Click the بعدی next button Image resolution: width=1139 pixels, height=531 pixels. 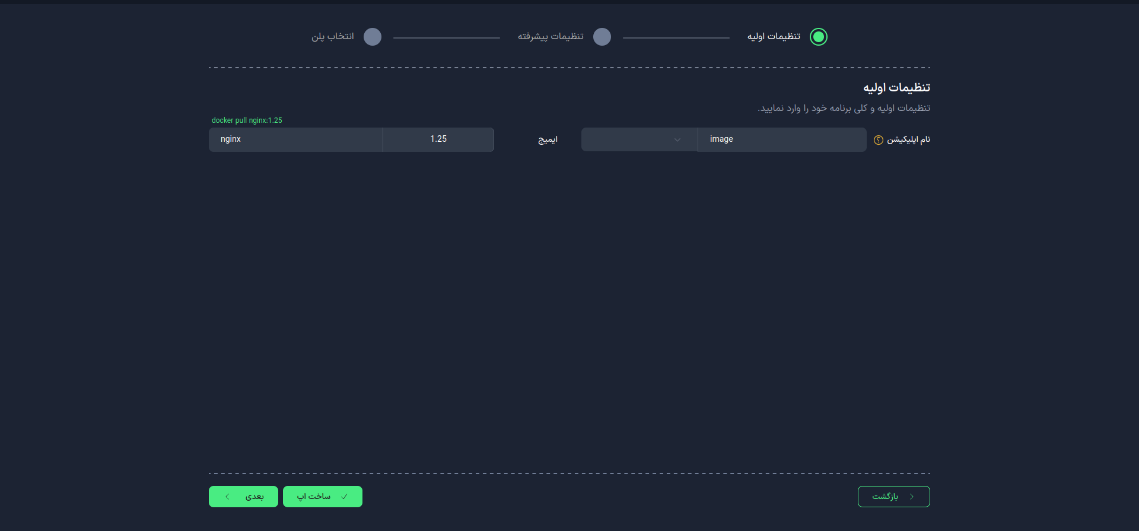coord(243,497)
